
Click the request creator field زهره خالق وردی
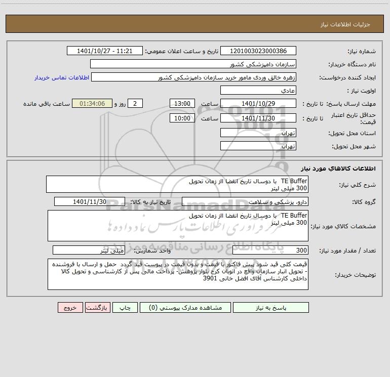[x=193, y=77]
